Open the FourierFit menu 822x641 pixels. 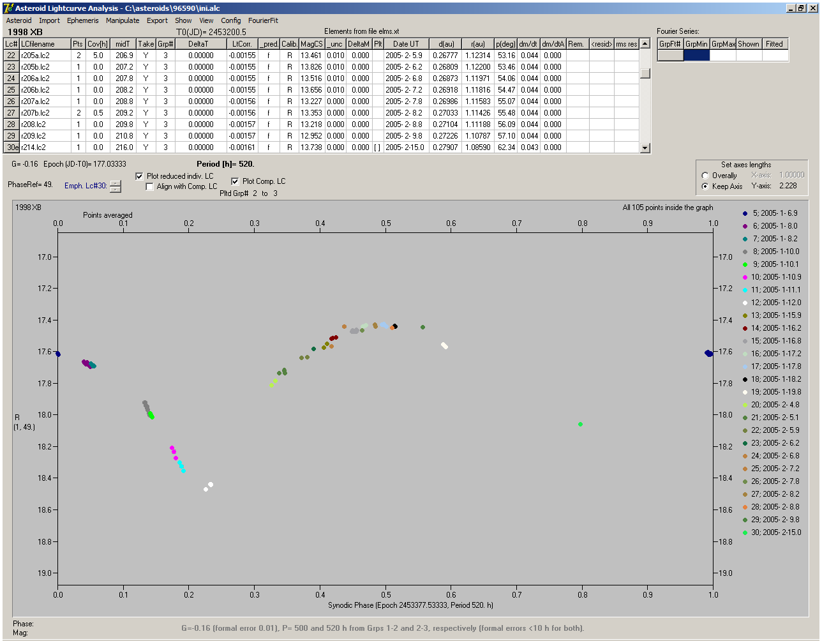(263, 20)
